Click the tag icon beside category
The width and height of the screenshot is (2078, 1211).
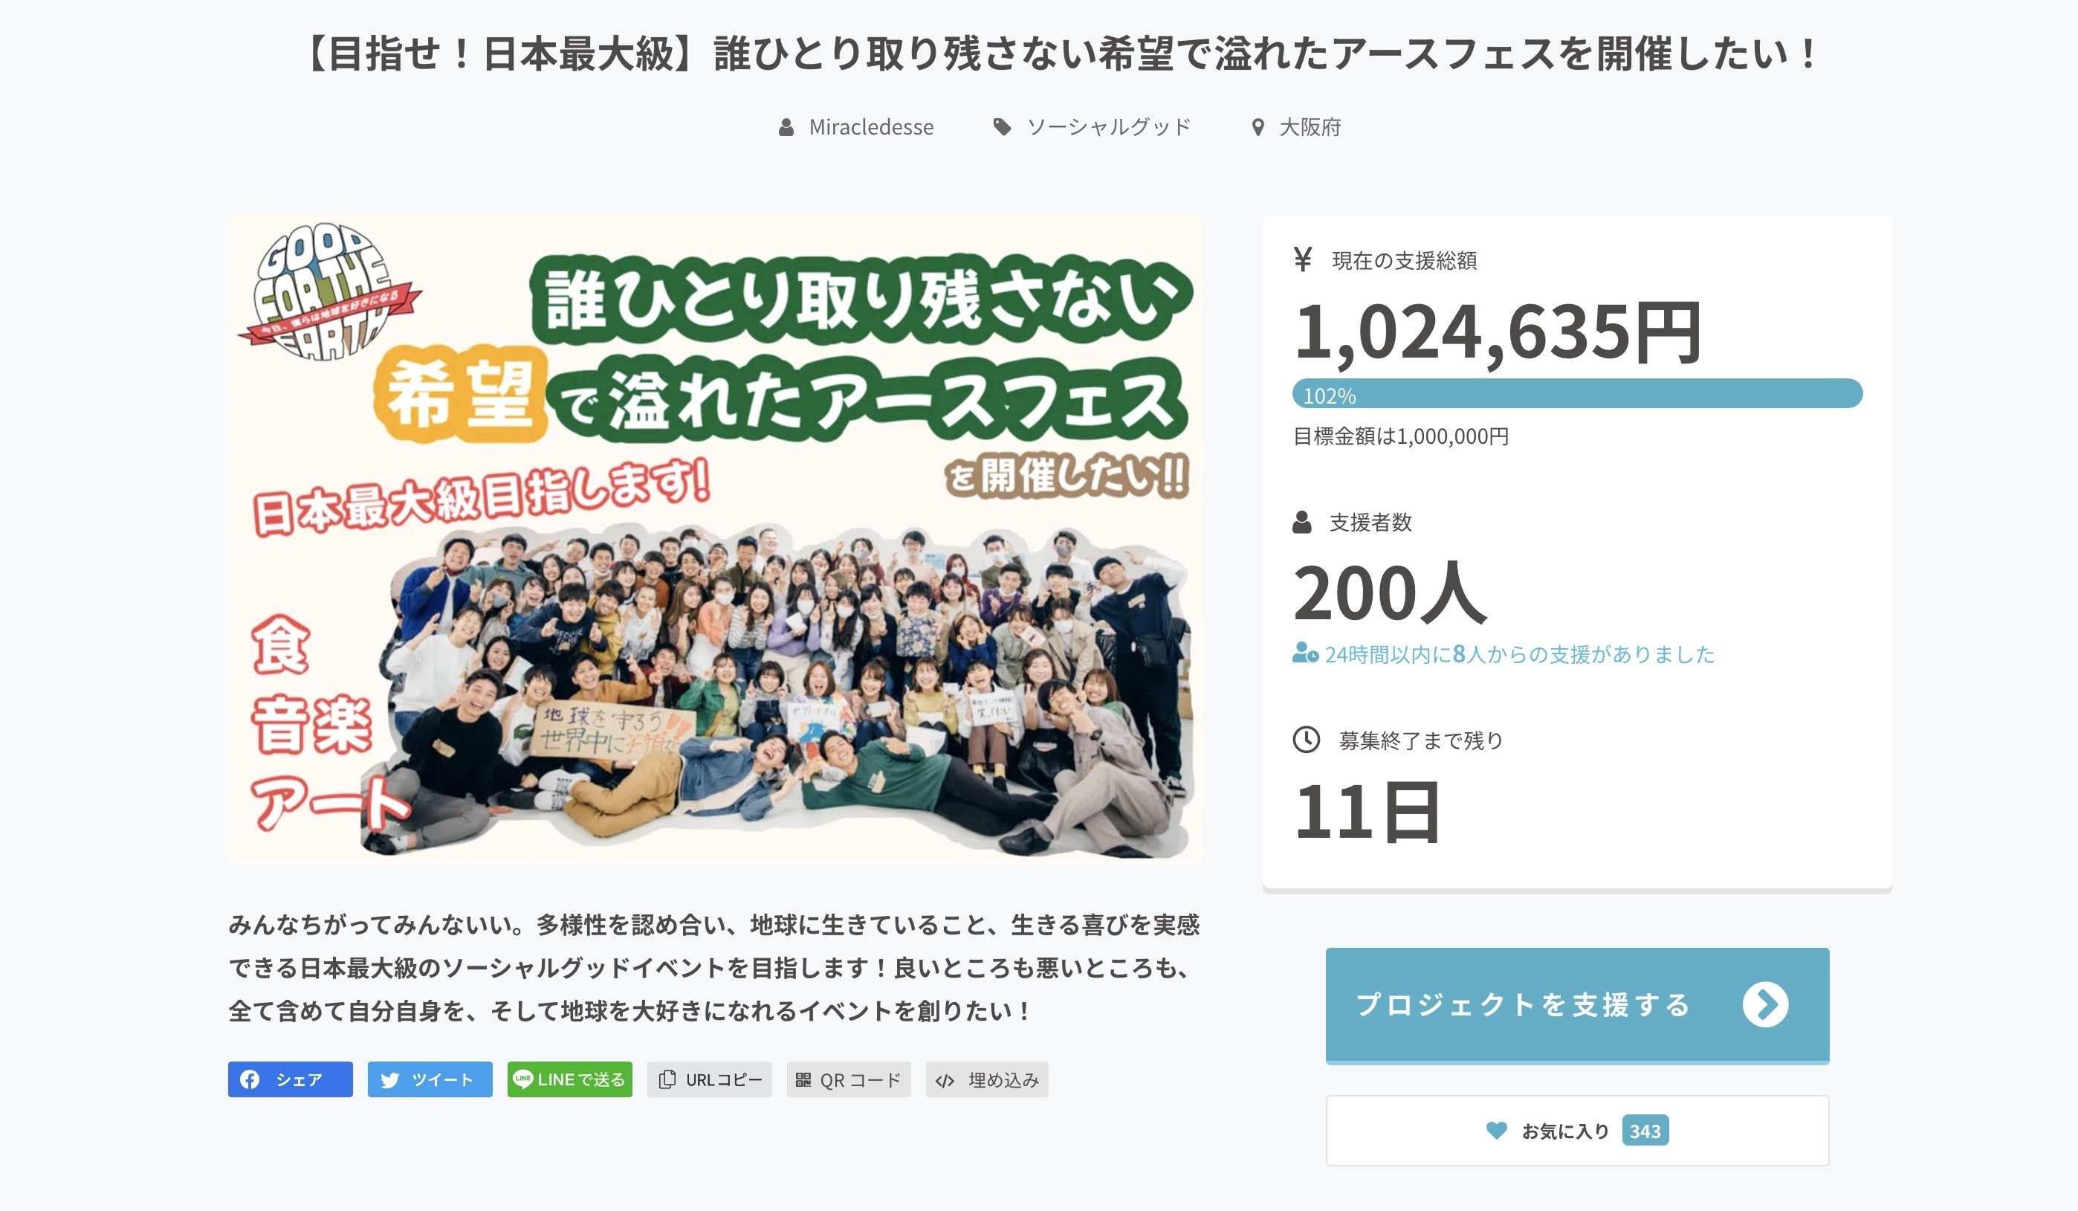coord(1002,127)
